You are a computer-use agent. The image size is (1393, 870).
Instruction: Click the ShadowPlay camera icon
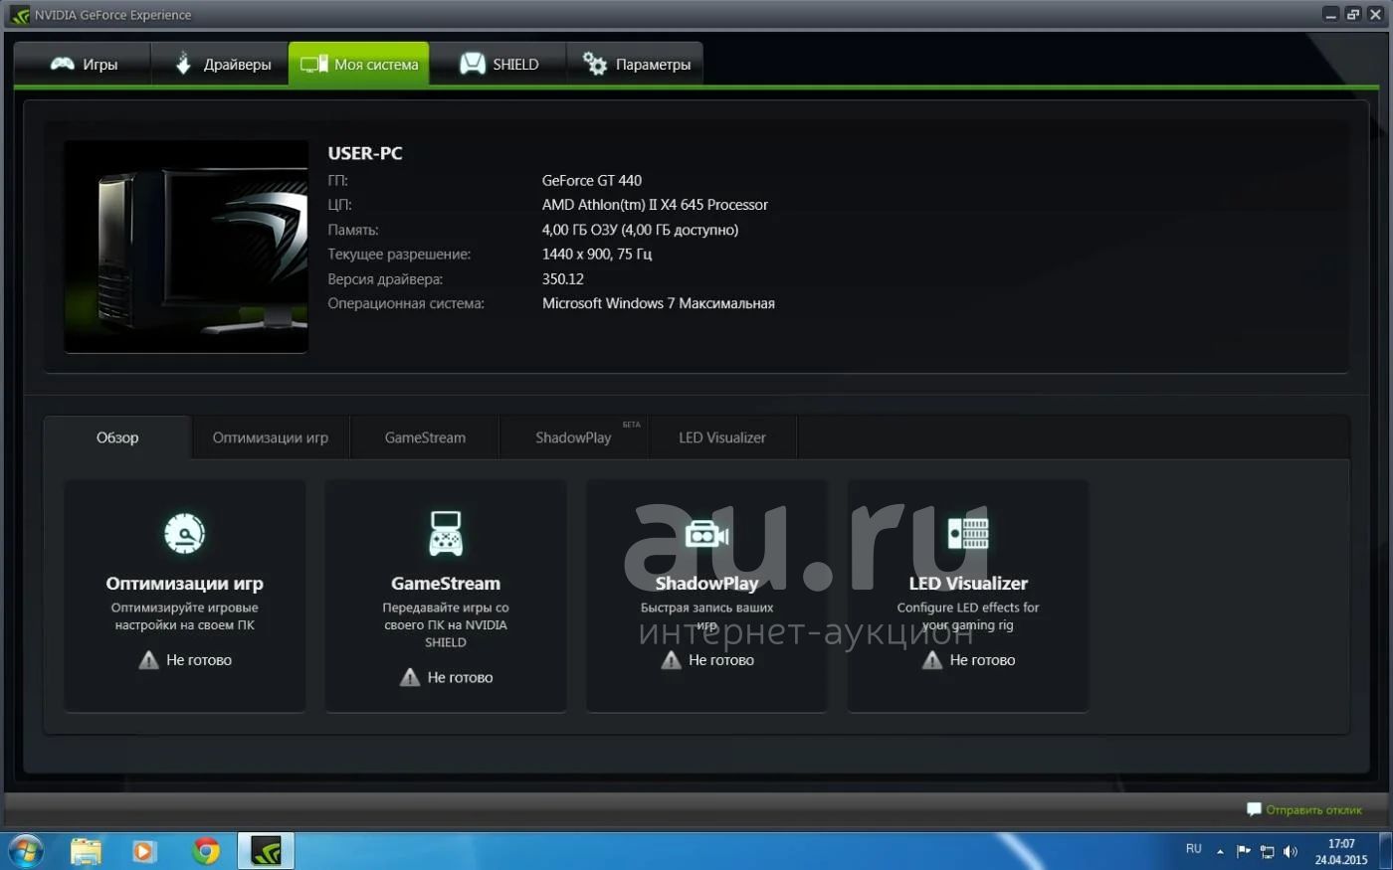(706, 535)
